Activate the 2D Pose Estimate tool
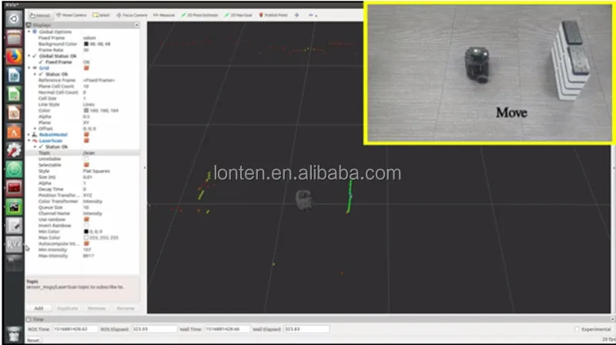This screenshot has height=345, width=616. coord(199,15)
